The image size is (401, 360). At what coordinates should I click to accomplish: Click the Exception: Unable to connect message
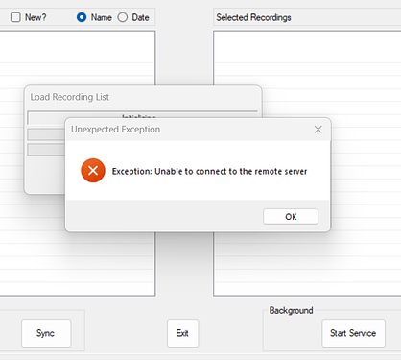coord(209,172)
